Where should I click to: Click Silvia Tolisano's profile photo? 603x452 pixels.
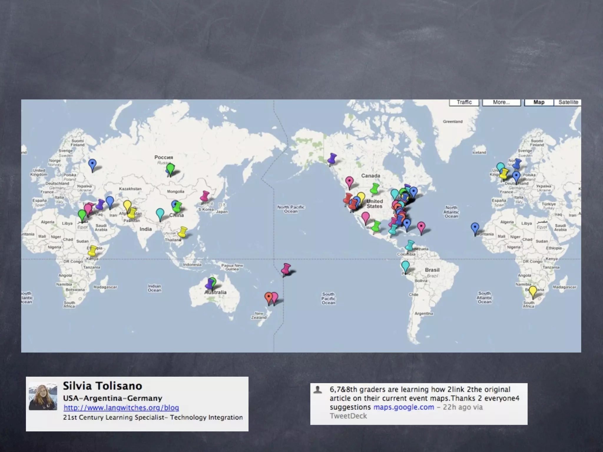tap(43, 396)
